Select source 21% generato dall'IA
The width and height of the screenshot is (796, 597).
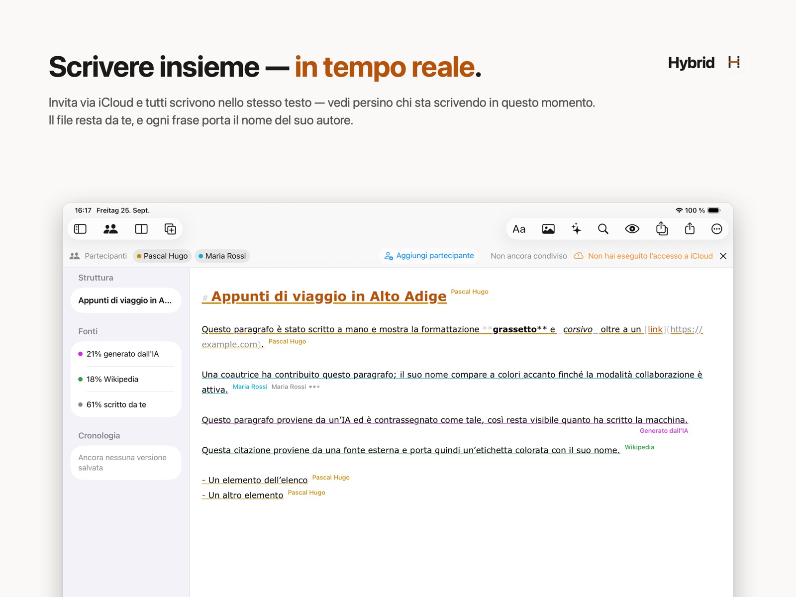click(126, 354)
